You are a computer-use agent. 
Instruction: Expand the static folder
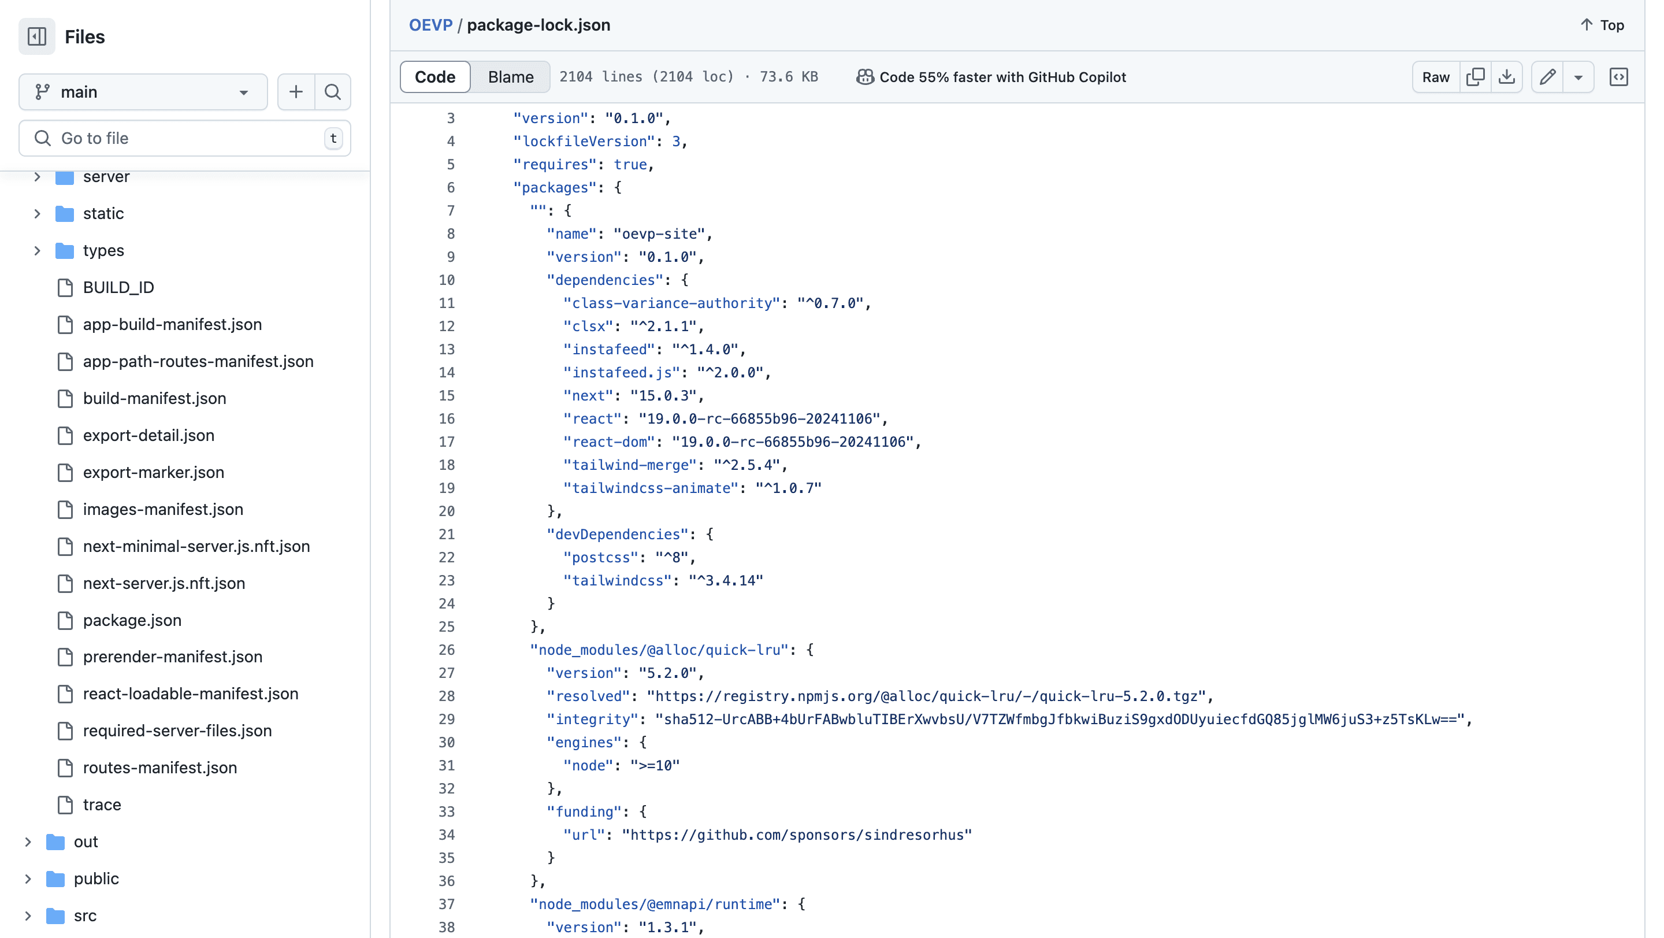[38, 213]
